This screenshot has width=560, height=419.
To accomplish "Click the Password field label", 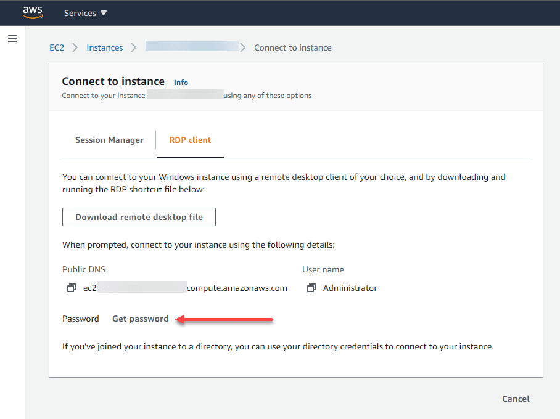I will pyautogui.click(x=81, y=319).
